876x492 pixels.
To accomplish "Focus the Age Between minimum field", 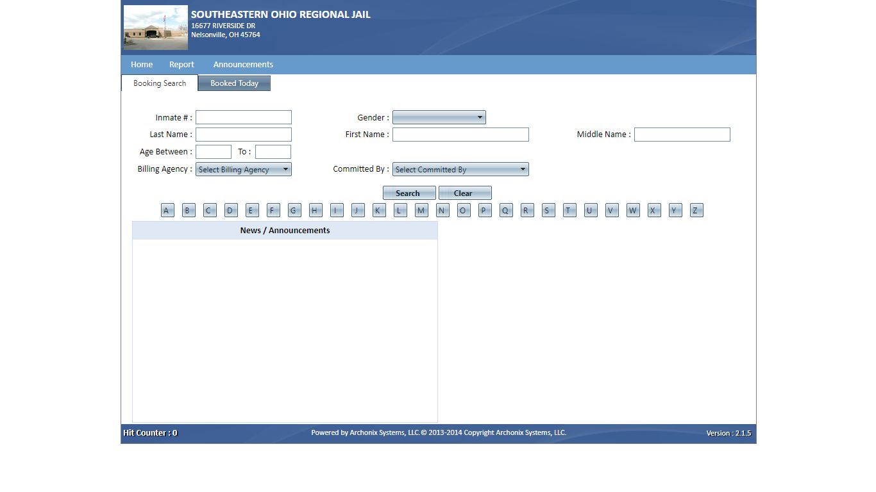I will (214, 152).
